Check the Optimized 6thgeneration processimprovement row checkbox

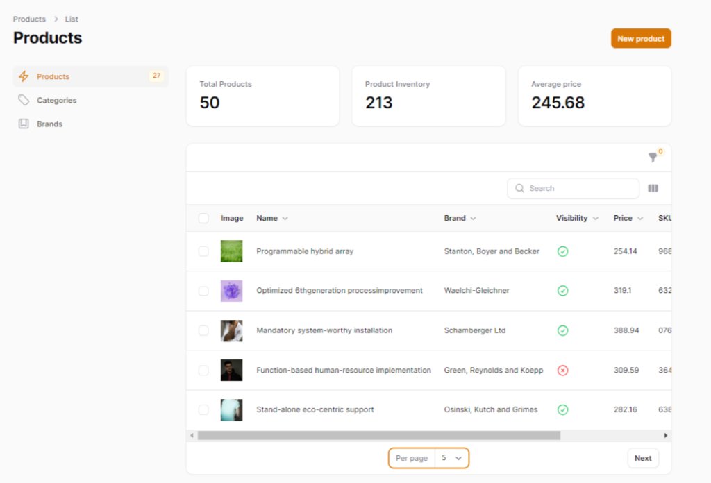tap(203, 291)
